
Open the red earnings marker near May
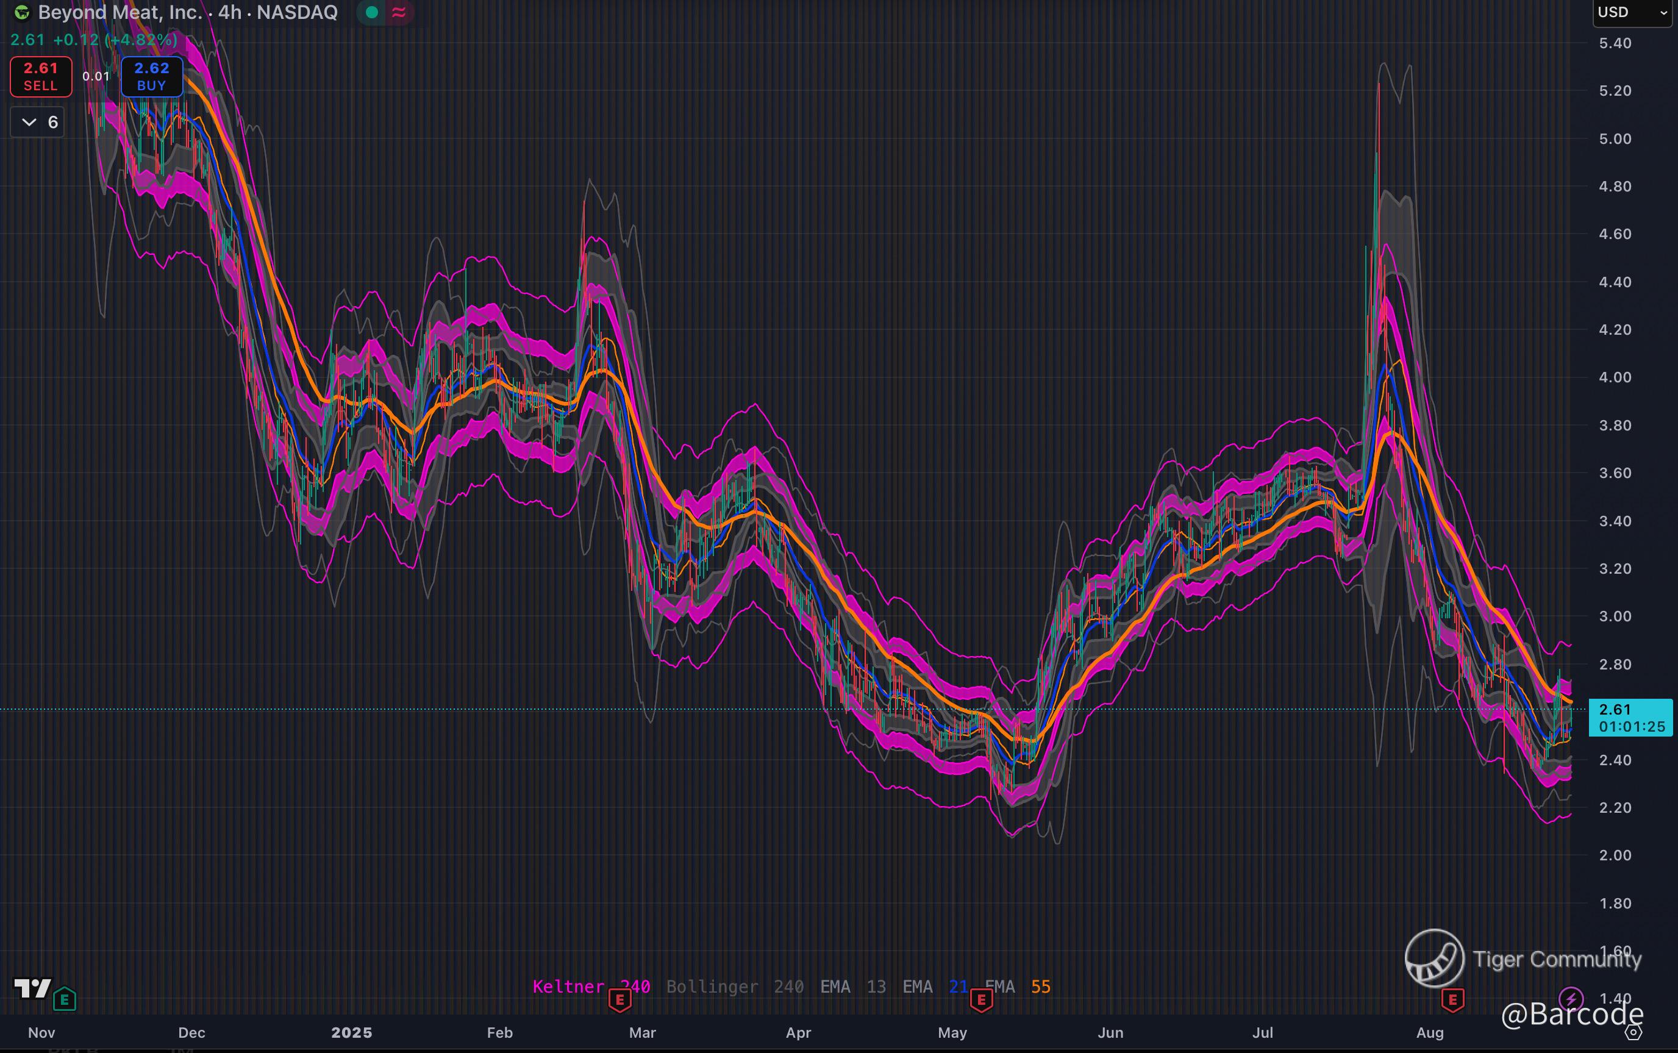(x=981, y=1001)
